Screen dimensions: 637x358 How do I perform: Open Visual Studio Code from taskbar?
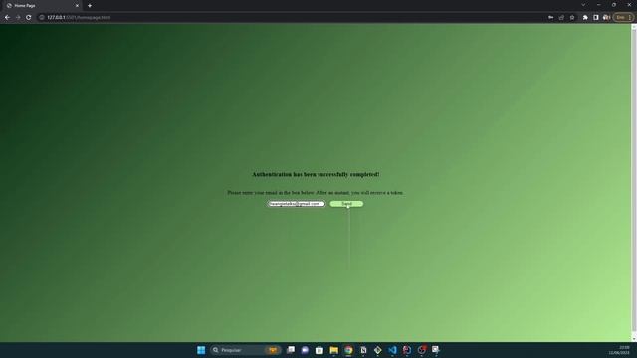click(392, 350)
